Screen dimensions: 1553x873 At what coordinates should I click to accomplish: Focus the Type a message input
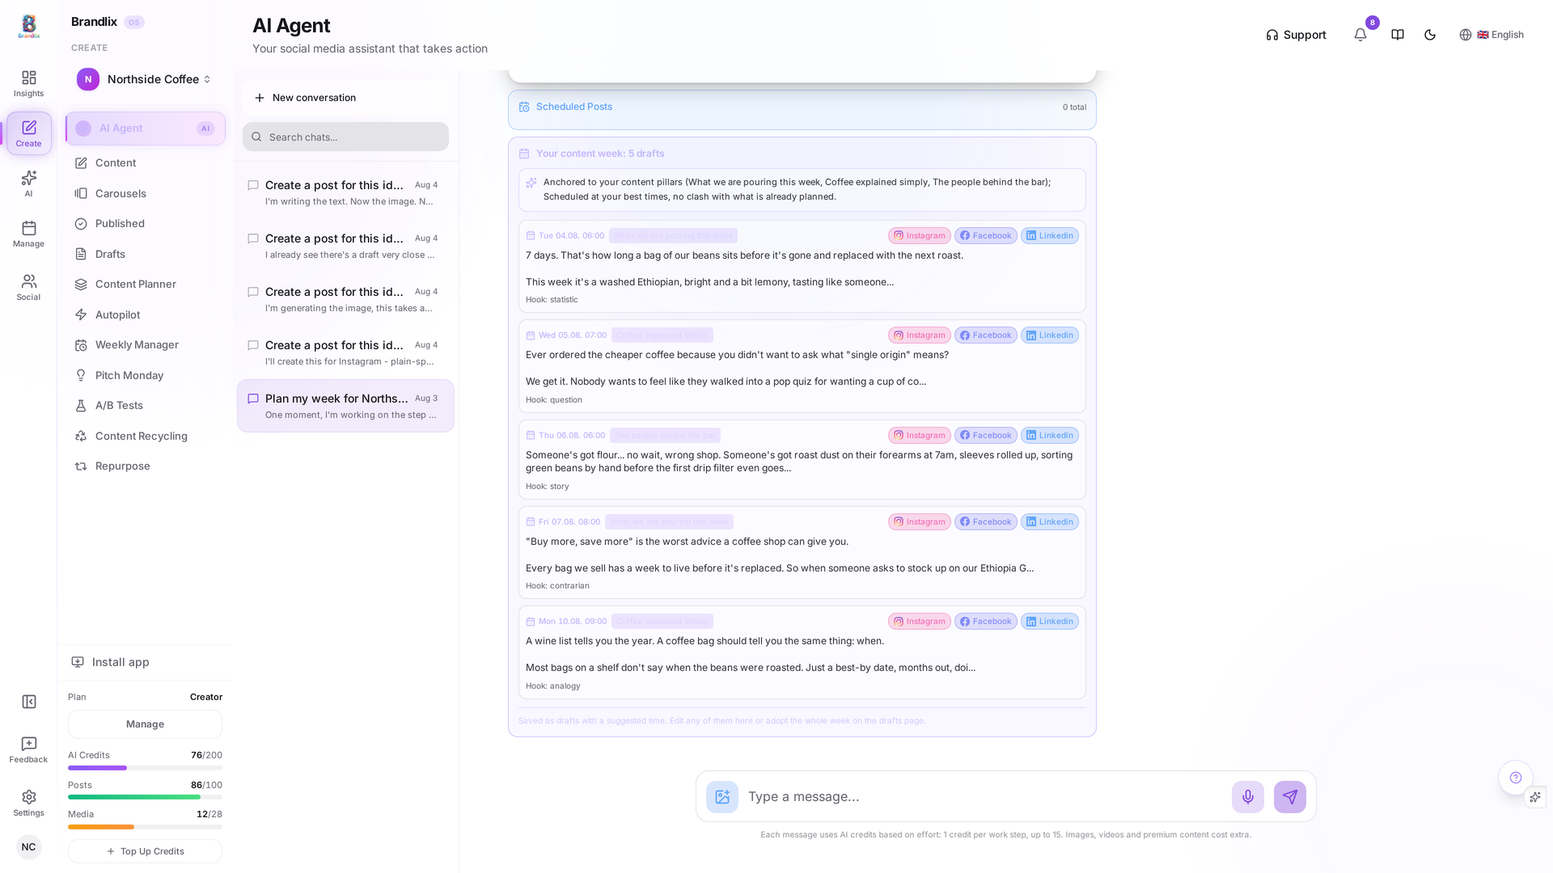(x=984, y=797)
